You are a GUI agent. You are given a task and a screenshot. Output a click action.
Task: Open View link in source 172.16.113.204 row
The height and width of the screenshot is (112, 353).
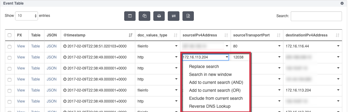(21, 57)
